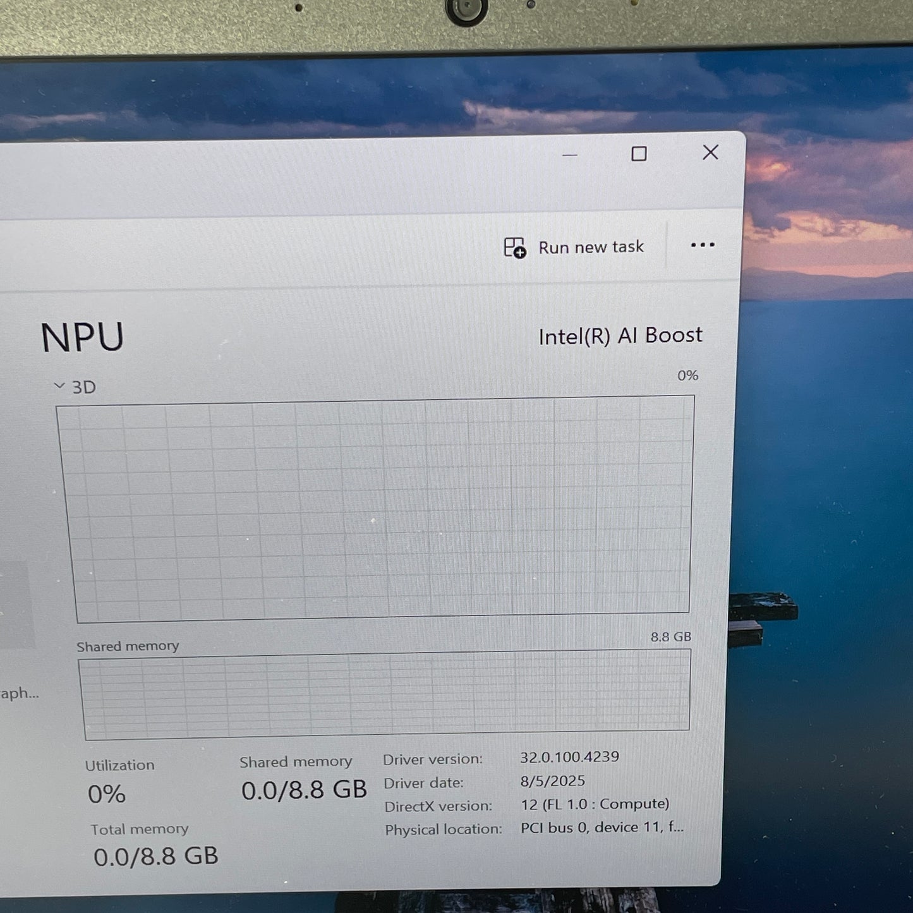Image resolution: width=913 pixels, height=913 pixels.
Task: Minimize the Task Manager window
Action: pyautogui.click(x=570, y=155)
